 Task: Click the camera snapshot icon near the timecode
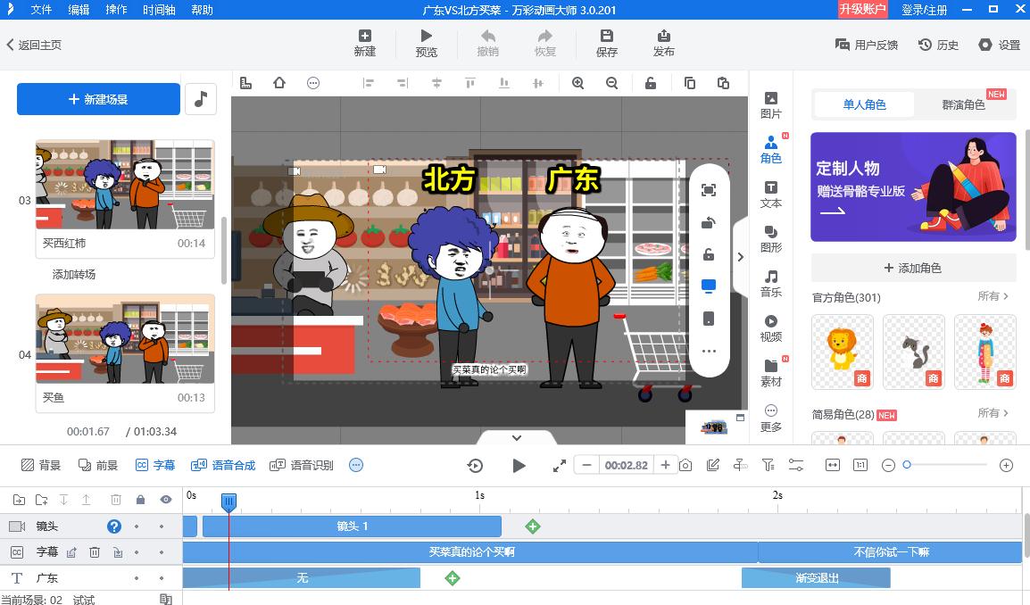pyautogui.click(x=685, y=465)
